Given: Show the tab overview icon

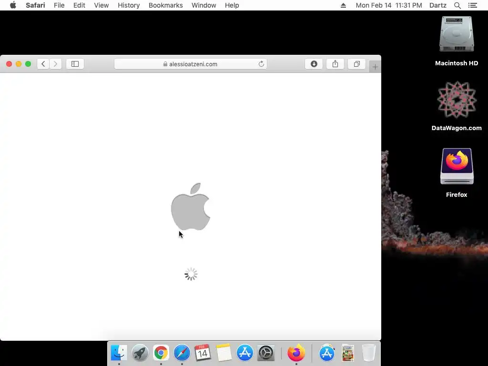Looking at the screenshot, I should (x=356, y=64).
